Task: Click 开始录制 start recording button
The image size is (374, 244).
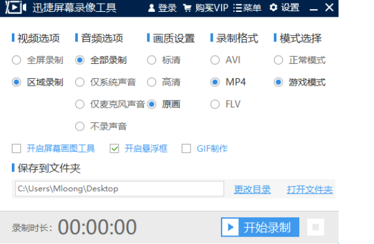Action: pos(260,227)
